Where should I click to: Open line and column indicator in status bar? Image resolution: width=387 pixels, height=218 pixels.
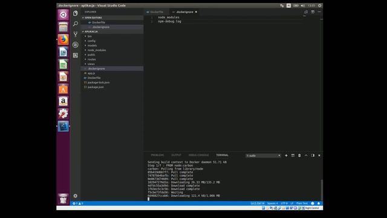tap(257, 203)
